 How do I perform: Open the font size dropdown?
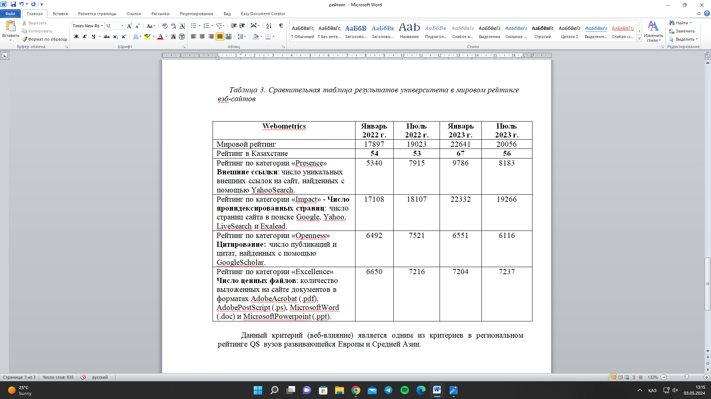(x=123, y=26)
